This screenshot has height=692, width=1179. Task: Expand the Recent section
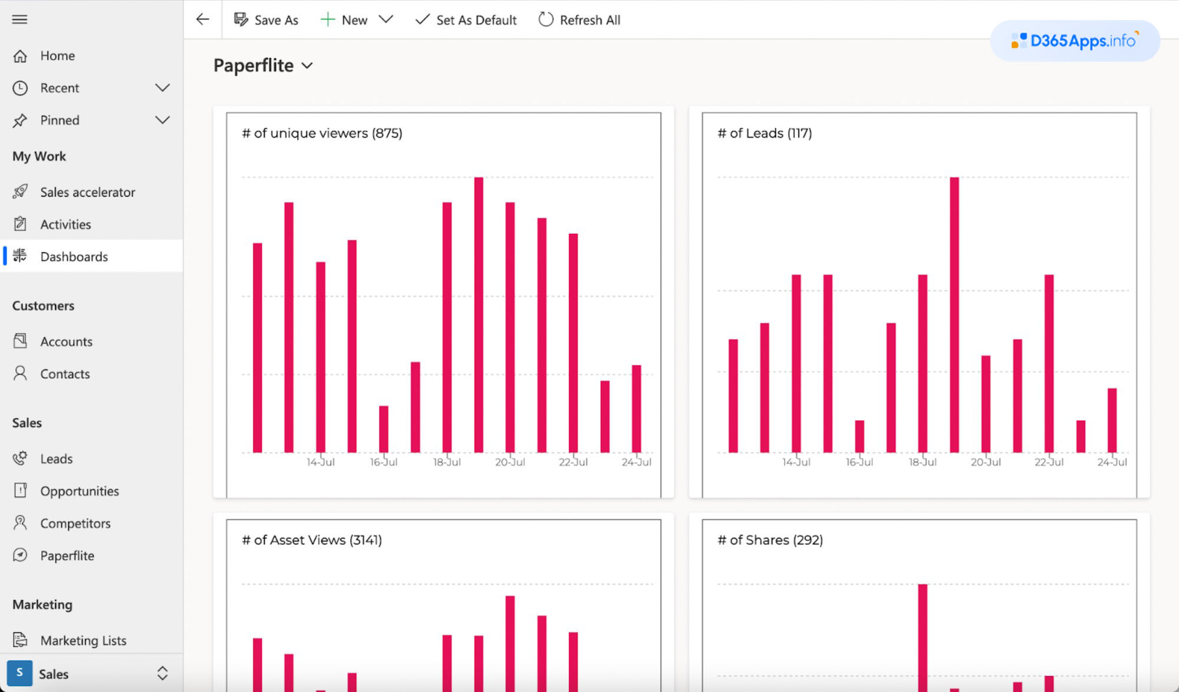coord(163,87)
